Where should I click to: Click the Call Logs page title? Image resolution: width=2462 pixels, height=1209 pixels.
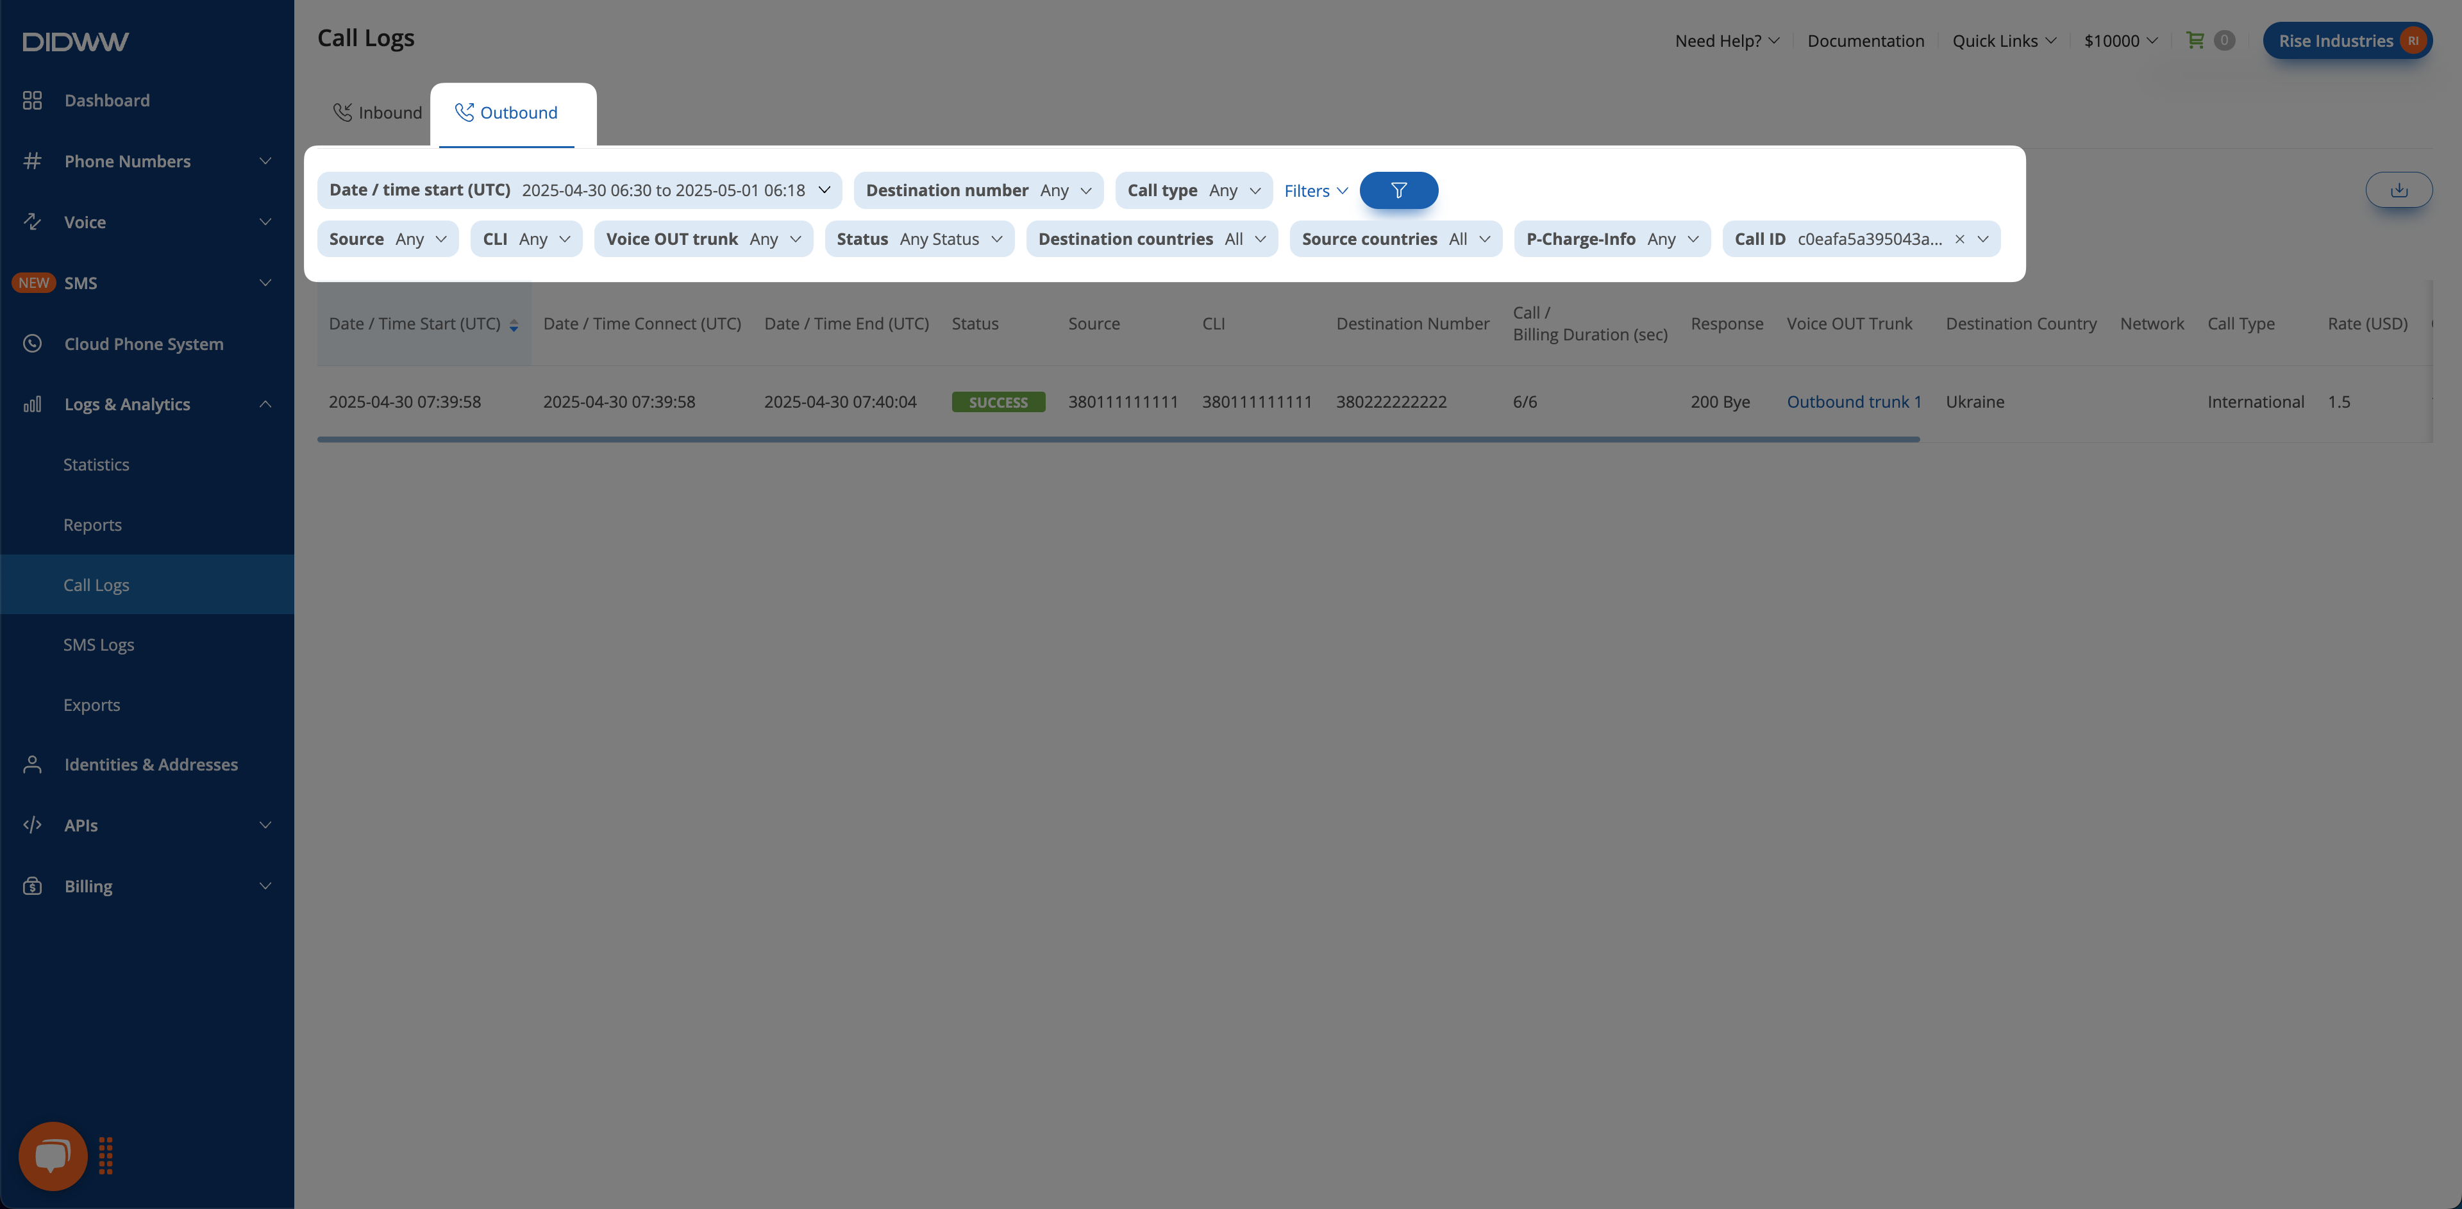pyautogui.click(x=366, y=38)
